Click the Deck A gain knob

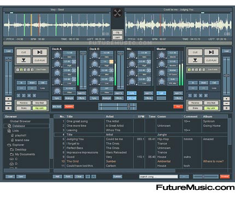[57, 55]
